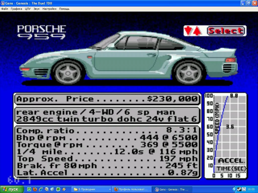Open the Звук menu
This screenshot has height=193, width=258.
[37, 9]
